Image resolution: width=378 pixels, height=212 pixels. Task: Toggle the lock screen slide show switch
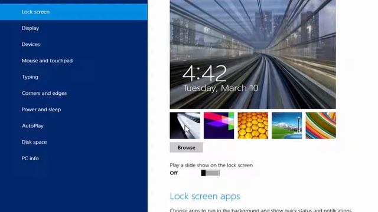(x=210, y=173)
